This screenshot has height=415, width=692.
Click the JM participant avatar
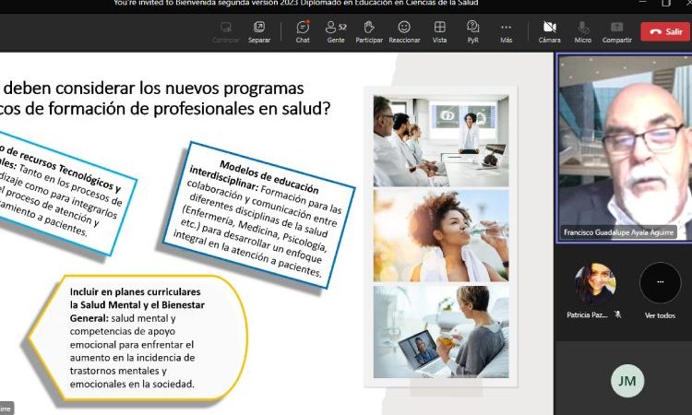tap(627, 381)
